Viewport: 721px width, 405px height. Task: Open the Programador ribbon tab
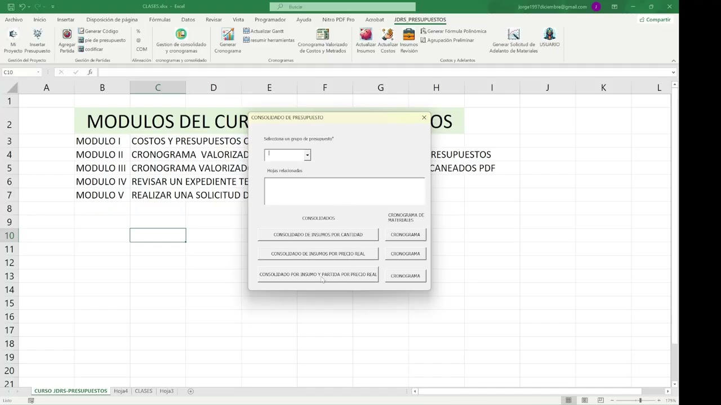pyautogui.click(x=270, y=20)
